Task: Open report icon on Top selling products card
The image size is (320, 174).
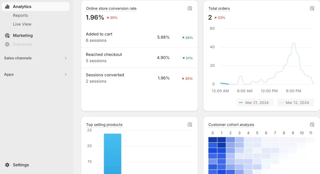Action: point(190,125)
